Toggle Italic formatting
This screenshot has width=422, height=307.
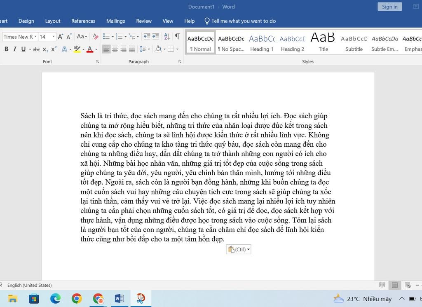(x=15, y=49)
